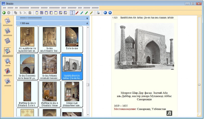
Task: Click the green Back navigation arrow
Action: coord(4,13)
